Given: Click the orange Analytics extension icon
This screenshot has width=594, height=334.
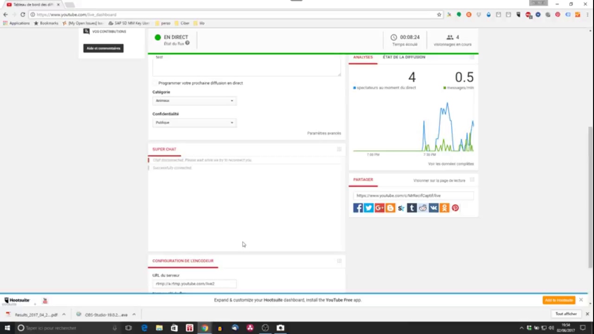Looking at the screenshot, I should [577, 14].
